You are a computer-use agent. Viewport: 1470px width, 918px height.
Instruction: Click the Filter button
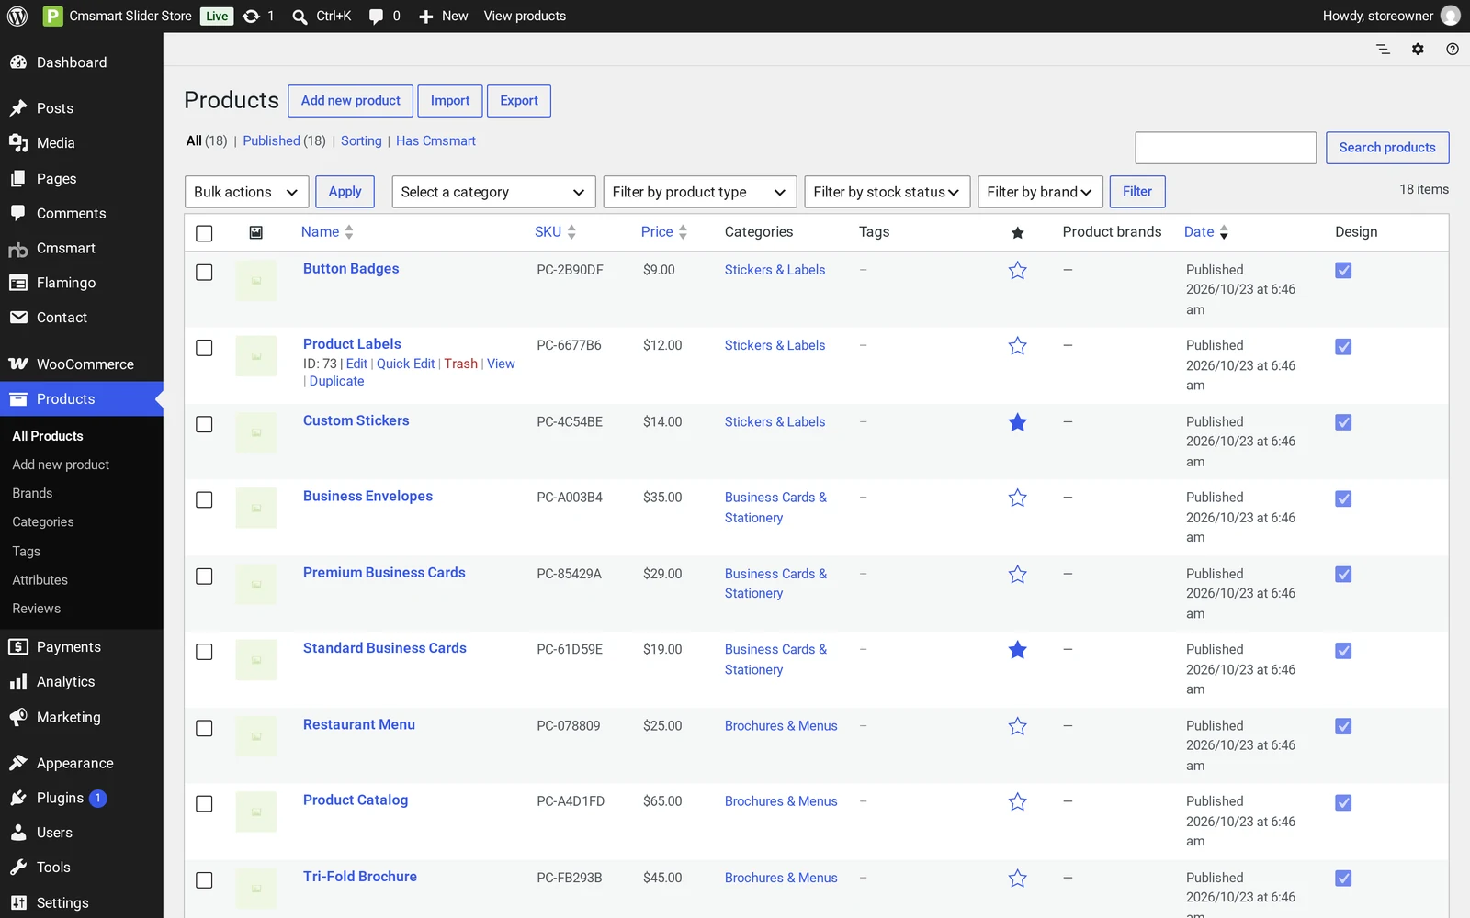1137,192
